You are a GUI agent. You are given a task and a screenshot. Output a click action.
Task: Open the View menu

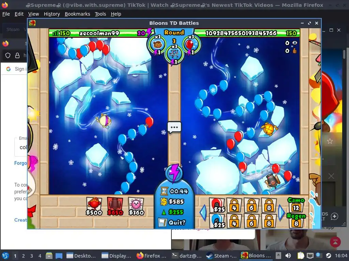[33, 14]
